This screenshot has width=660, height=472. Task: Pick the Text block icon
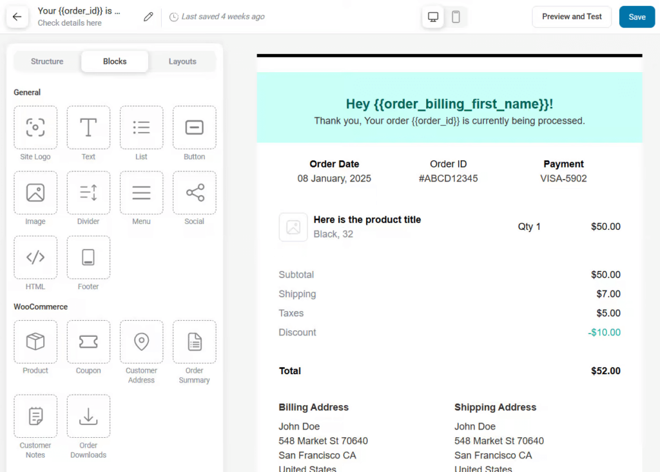(x=88, y=127)
